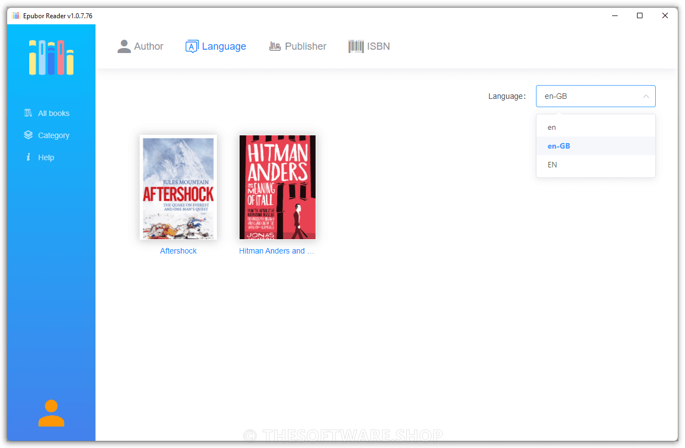The image size is (685, 448).
Task: Click the Language combo box showing en-GB
Action: coord(596,96)
